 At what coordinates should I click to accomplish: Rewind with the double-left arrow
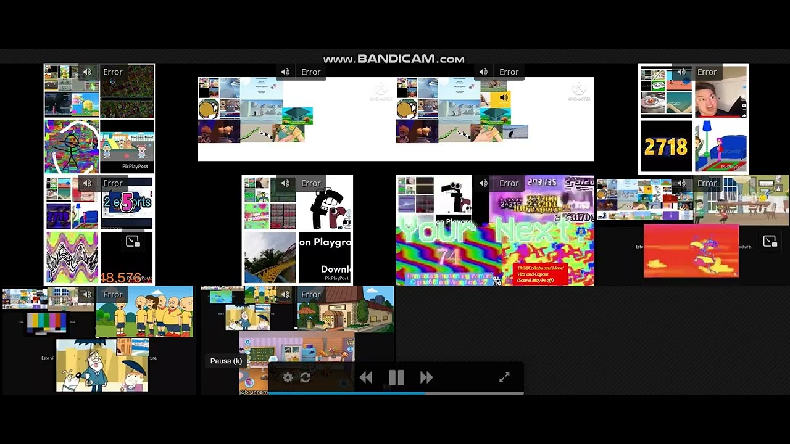point(366,377)
